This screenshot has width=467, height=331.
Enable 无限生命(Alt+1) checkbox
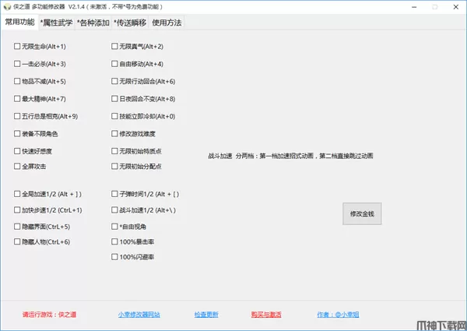pos(17,47)
